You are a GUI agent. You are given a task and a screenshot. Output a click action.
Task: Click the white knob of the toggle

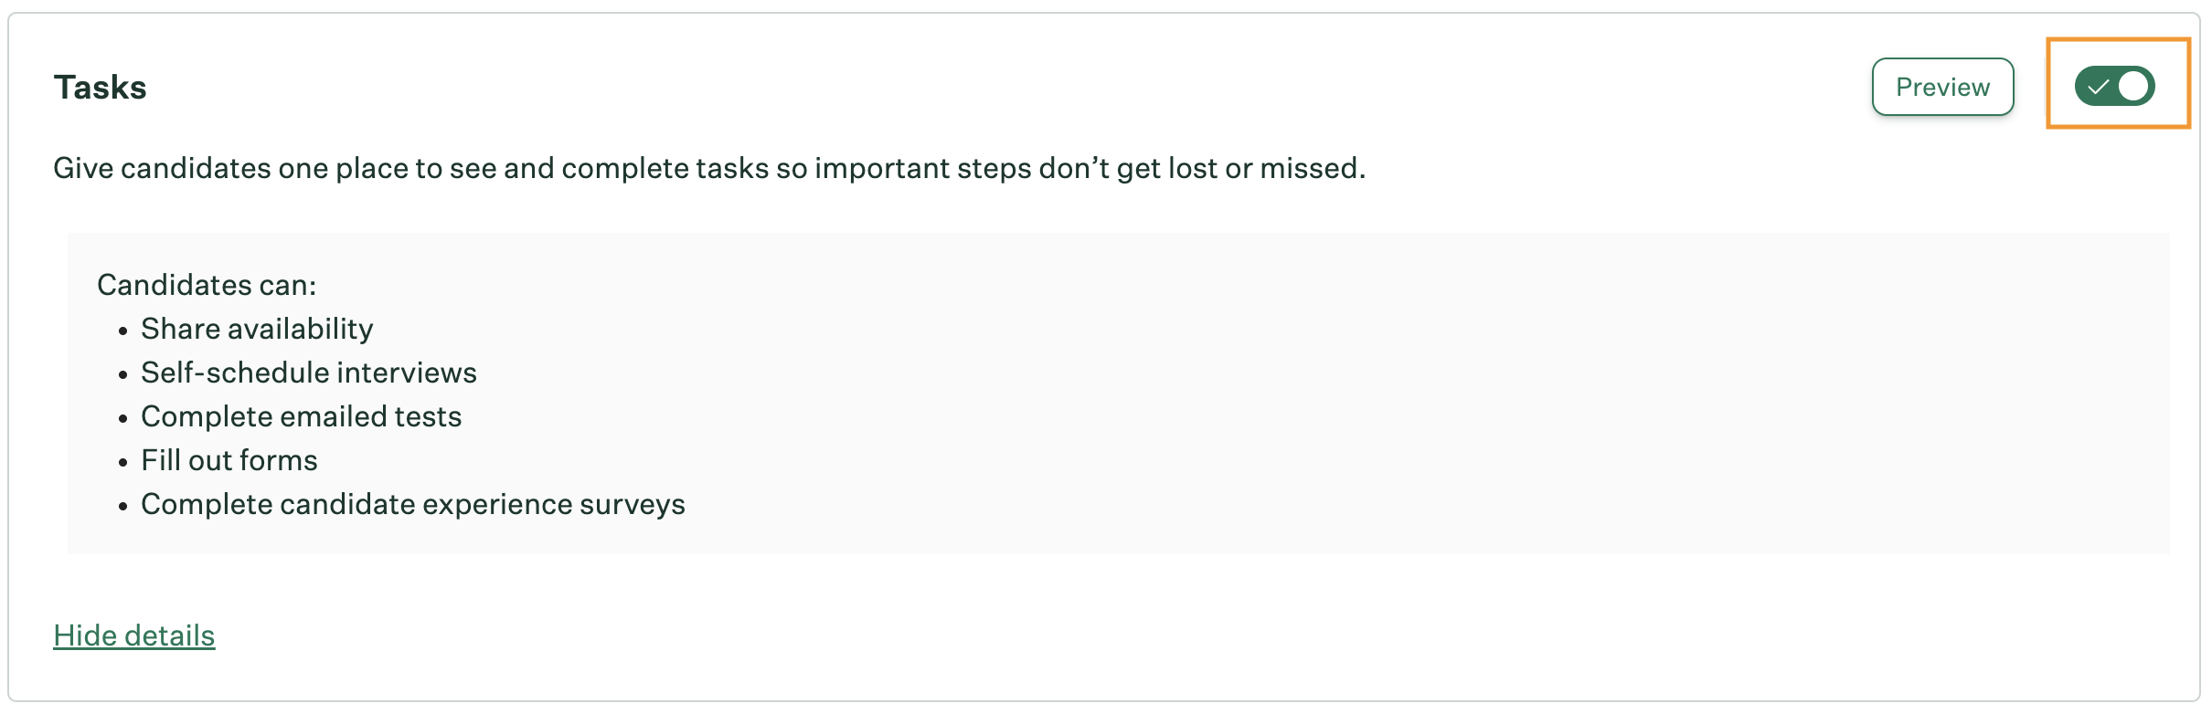tap(2133, 87)
